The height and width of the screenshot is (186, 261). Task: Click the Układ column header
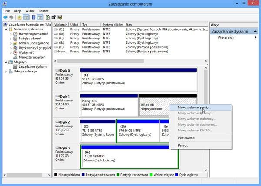(x=74, y=25)
